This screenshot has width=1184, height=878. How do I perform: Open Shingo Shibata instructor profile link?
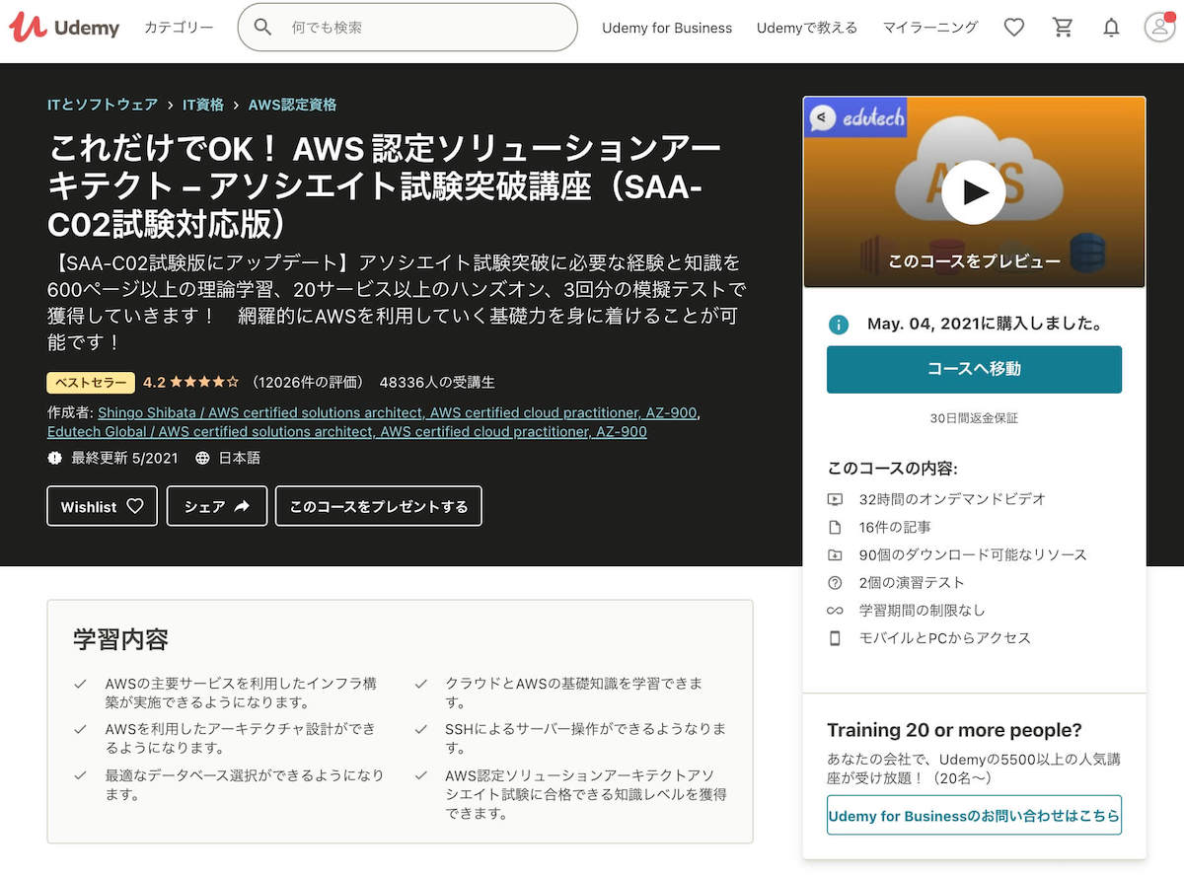click(399, 412)
